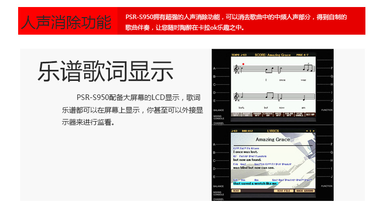This screenshot has width=378, height=213.
Task: Click the lyric line 'I once was lost.'
Action: (x=245, y=152)
